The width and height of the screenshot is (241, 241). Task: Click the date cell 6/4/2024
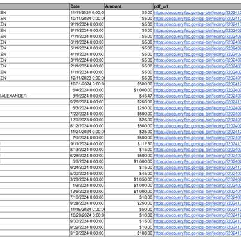[87, 90]
